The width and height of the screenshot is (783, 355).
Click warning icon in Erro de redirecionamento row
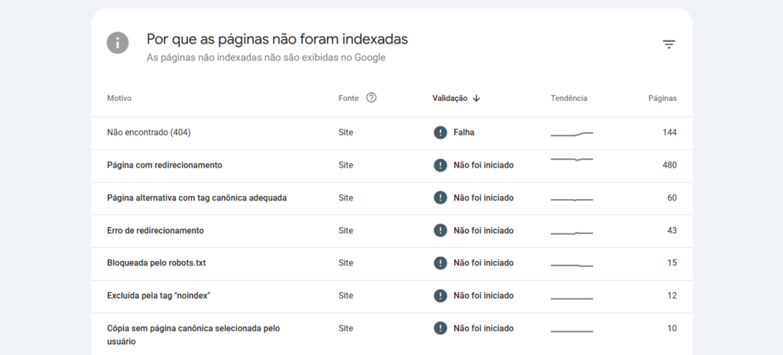[x=440, y=230]
